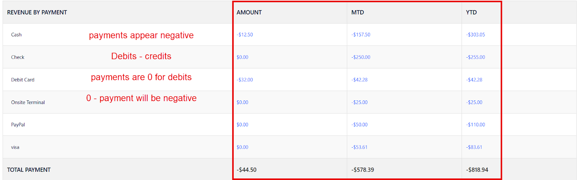
Task: Open Cash amount link -$12.50
Action: (245, 35)
